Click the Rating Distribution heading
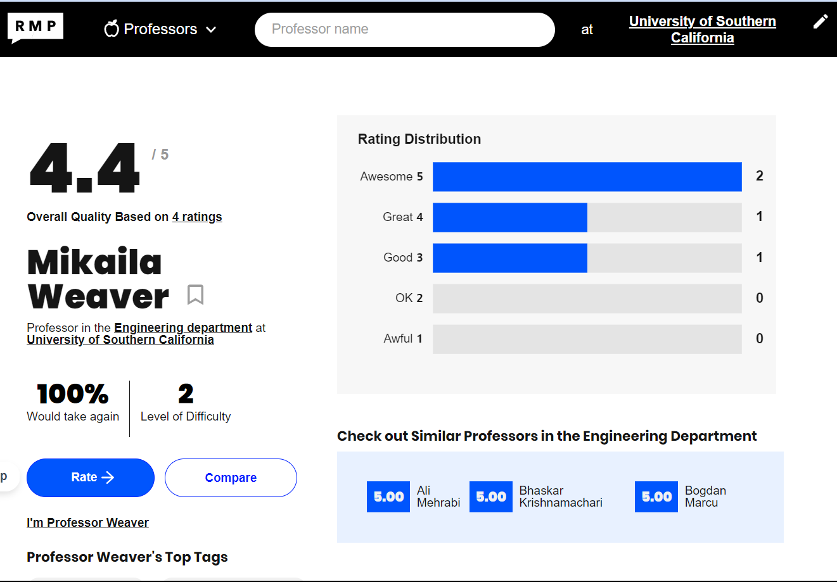 pyautogui.click(x=419, y=139)
